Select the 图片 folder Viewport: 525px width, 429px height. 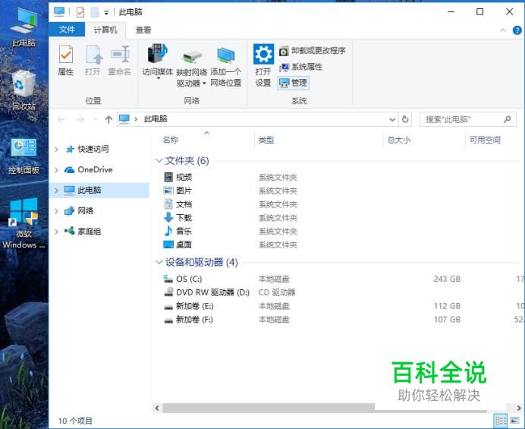pos(178,191)
